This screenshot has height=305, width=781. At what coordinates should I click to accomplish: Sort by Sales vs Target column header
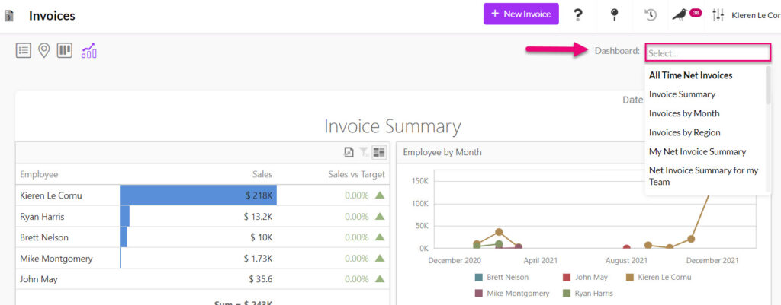(357, 174)
